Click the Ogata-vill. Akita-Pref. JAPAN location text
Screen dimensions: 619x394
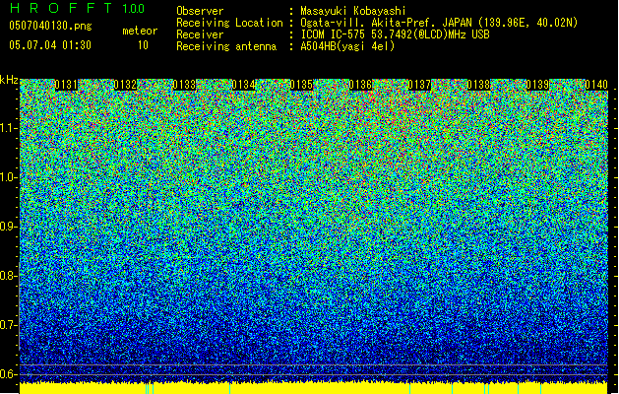pos(439,23)
